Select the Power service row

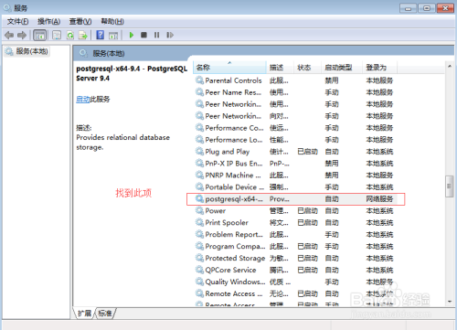(295, 211)
